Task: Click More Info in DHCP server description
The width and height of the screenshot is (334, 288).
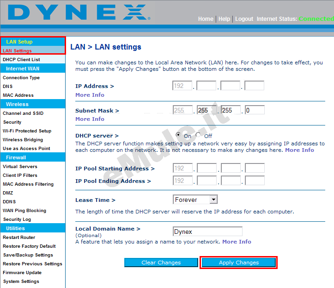Action: click(299, 150)
